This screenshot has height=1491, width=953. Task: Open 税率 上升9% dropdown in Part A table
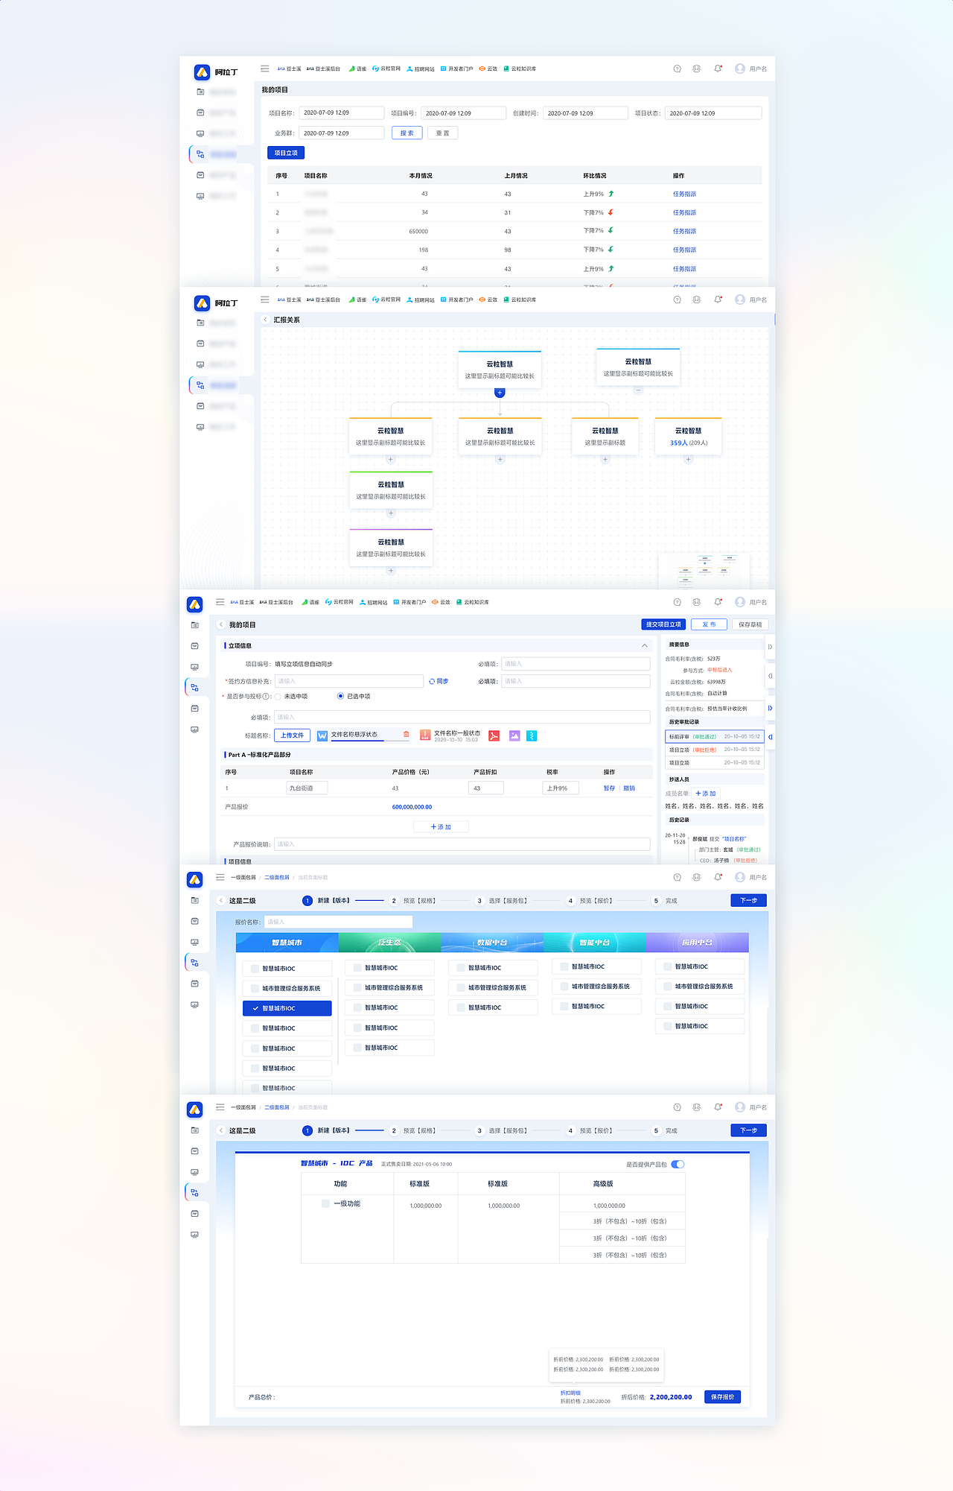click(561, 788)
